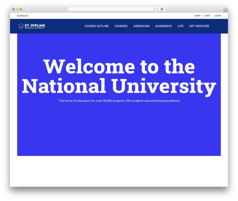Open the Admission menu
The width and height of the screenshot is (238, 201).
pos(141,26)
